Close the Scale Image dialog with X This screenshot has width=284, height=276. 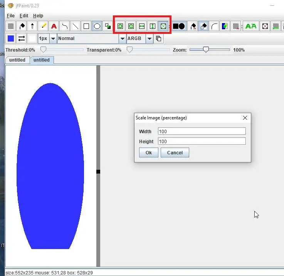(x=245, y=118)
